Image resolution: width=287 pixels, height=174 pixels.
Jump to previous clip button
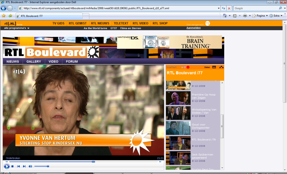point(18,166)
